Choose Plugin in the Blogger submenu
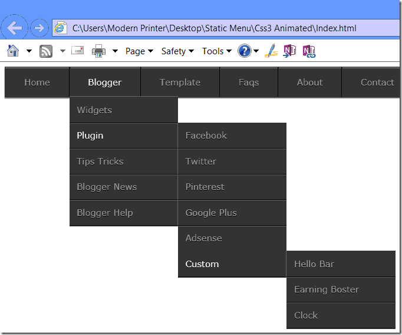This screenshot has height=335, width=402. point(124,136)
